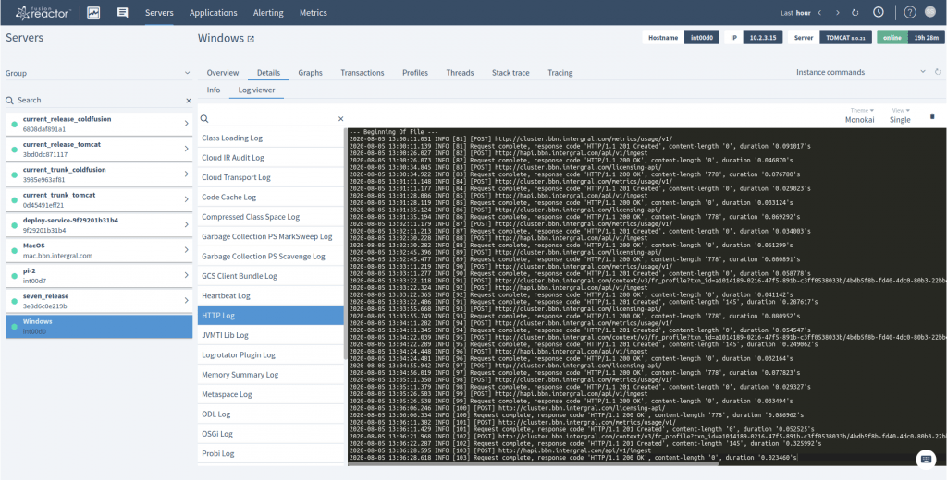Refresh instance commands icon
Viewport: 947px width, 480px height.
(x=938, y=72)
